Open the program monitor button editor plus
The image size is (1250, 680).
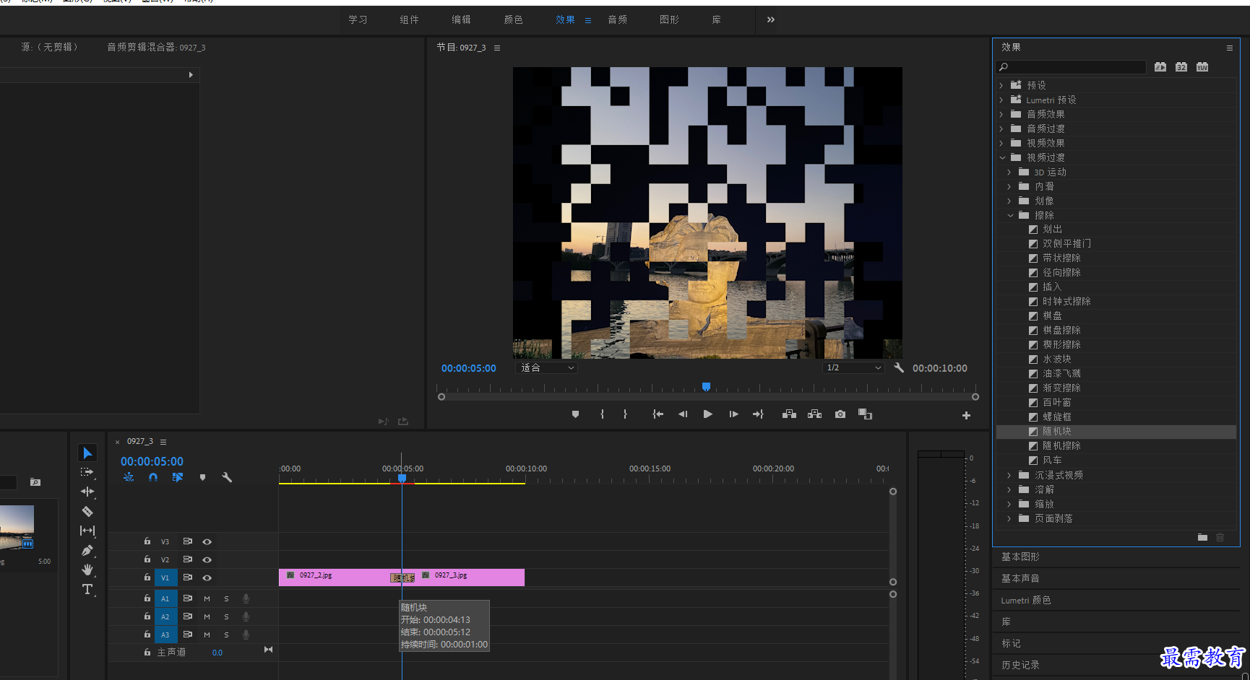[966, 415]
